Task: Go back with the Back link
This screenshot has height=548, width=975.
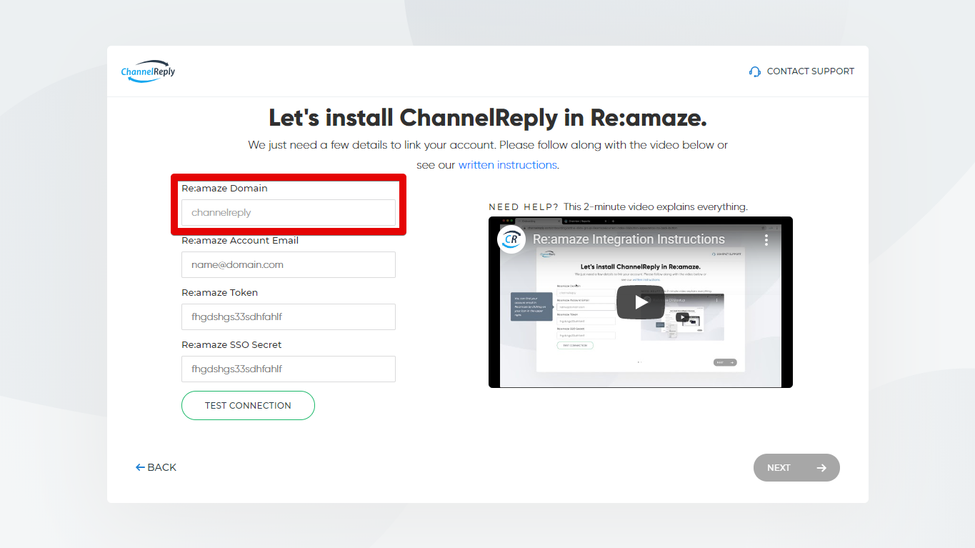Action: click(156, 467)
